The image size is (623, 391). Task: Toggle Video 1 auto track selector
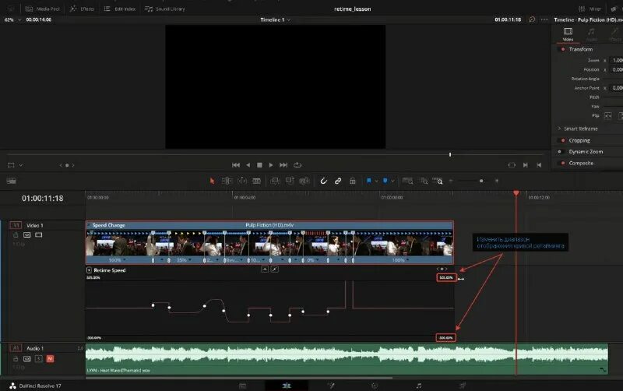tap(27, 235)
